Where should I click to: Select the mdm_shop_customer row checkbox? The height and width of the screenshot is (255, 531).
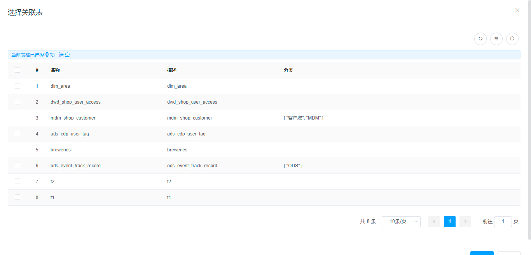pos(17,118)
